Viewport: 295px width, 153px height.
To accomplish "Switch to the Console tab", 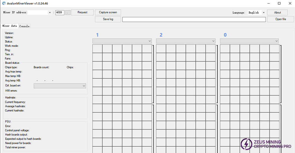I will (24, 26).
